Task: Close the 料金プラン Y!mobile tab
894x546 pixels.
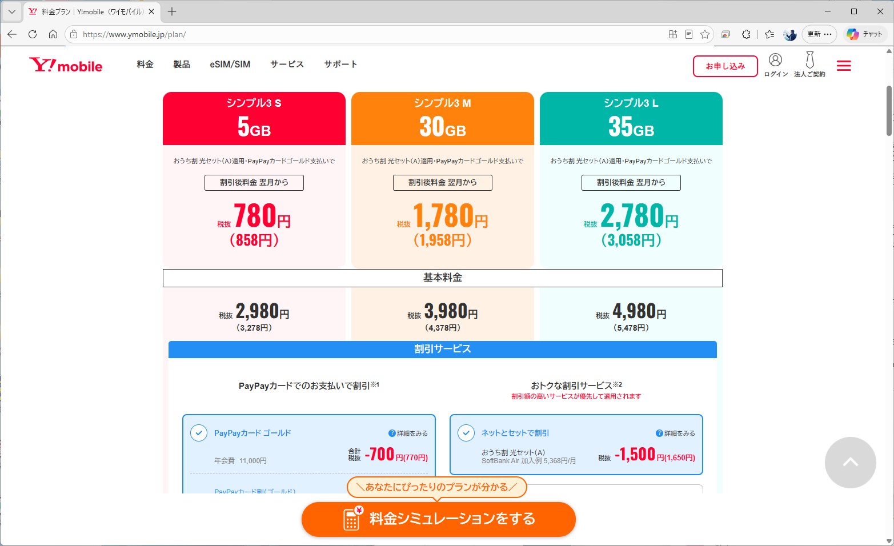Action: point(151,11)
